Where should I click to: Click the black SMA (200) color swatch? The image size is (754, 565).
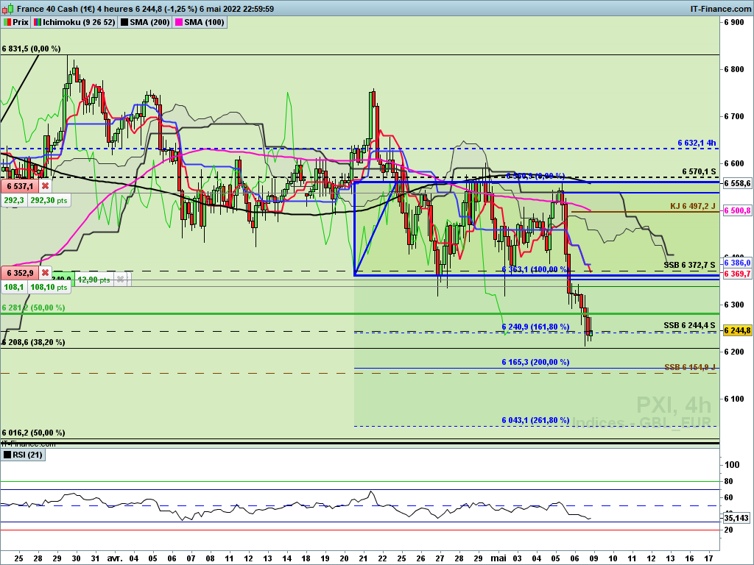tap(124, 22)
